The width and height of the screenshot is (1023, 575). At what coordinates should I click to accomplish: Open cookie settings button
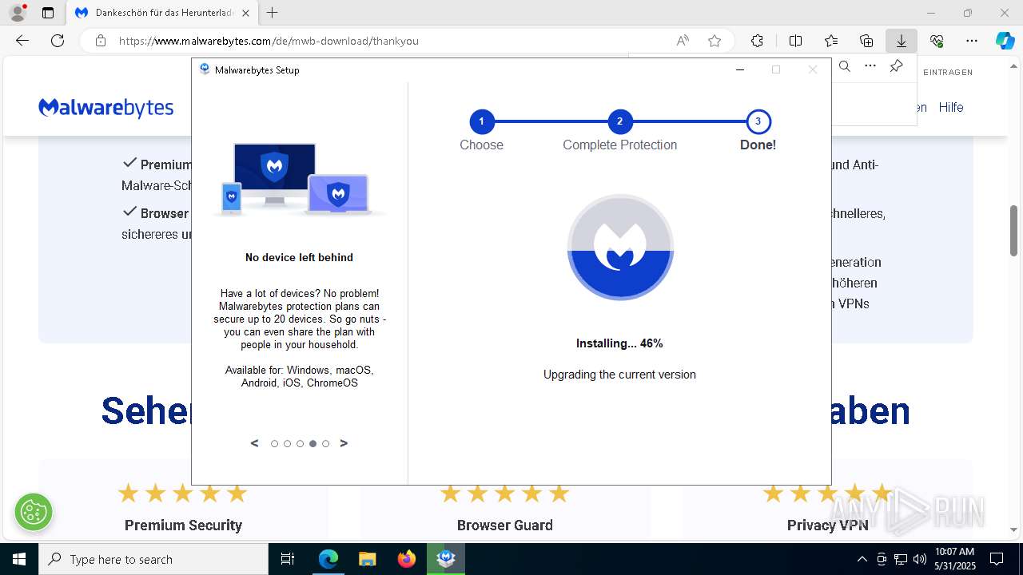(33, 512)
